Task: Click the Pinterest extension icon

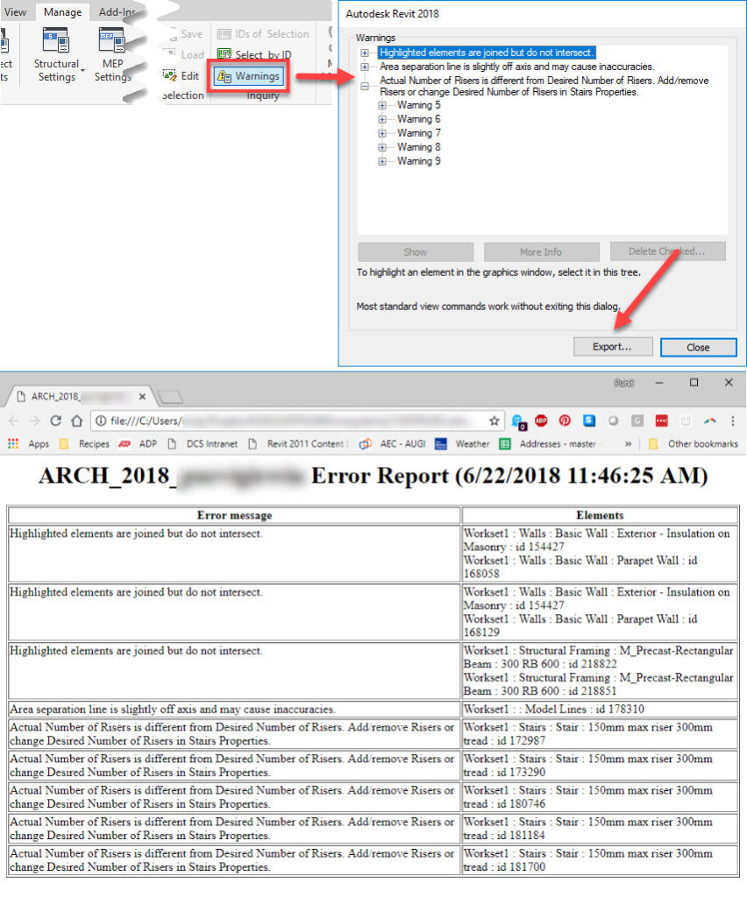Action: [x=565, y=421]
